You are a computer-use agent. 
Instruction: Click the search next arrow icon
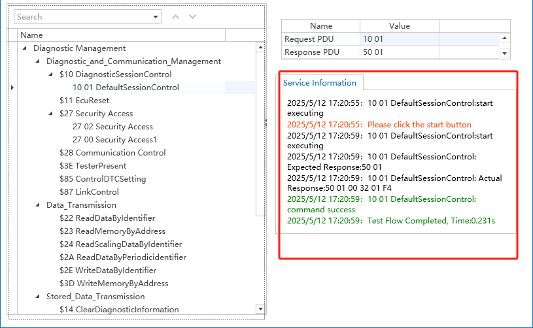(x=192, y=17)
